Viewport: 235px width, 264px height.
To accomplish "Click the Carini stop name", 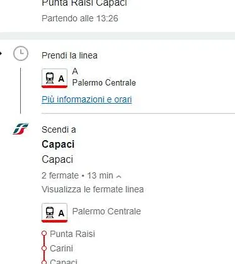I will pyautogui.click(x=61, y=248).
